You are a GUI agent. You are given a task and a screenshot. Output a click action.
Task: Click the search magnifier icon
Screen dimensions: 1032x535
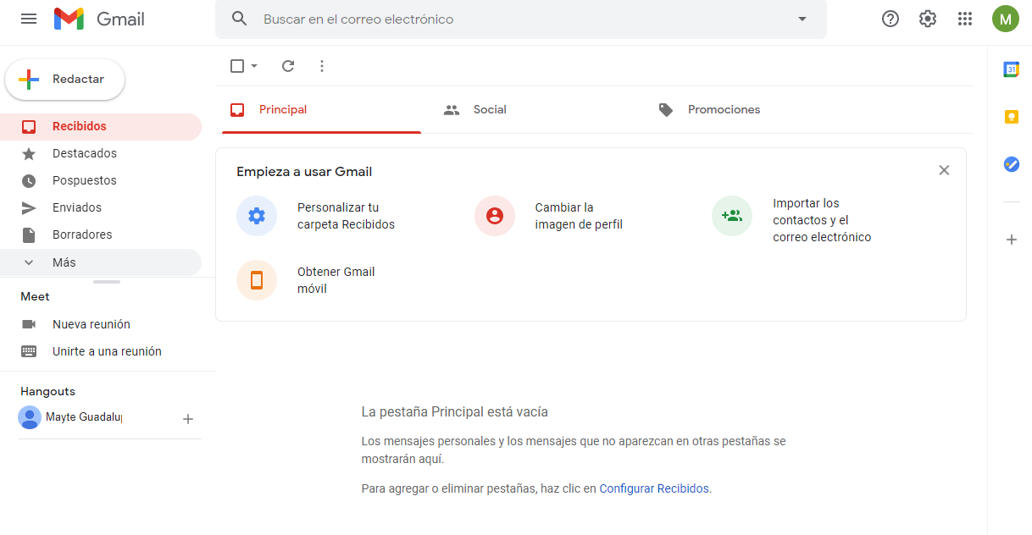tap(240, 19)
